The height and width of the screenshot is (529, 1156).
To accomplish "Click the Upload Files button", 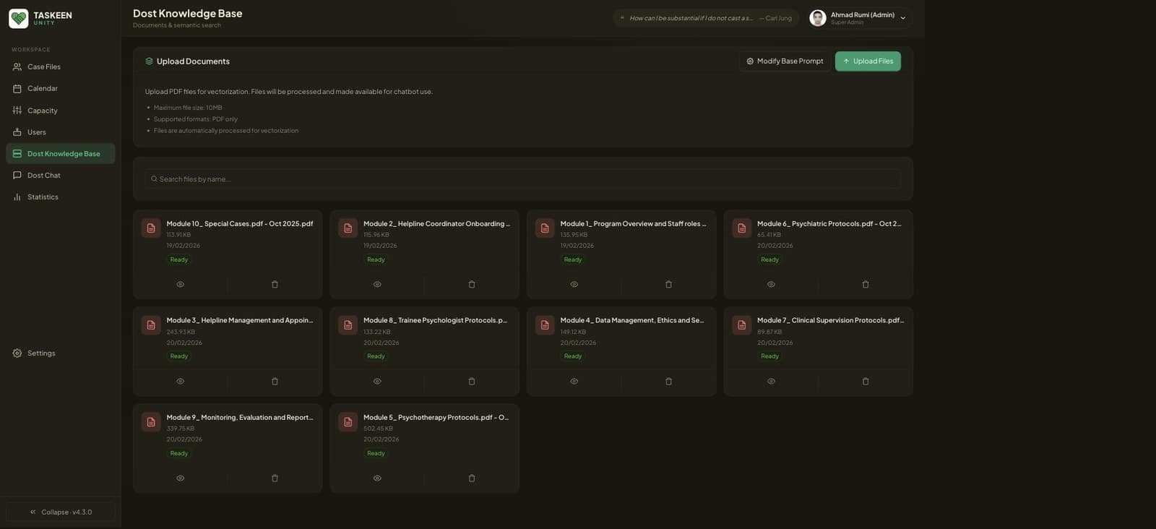I will (x=868, y=61).
